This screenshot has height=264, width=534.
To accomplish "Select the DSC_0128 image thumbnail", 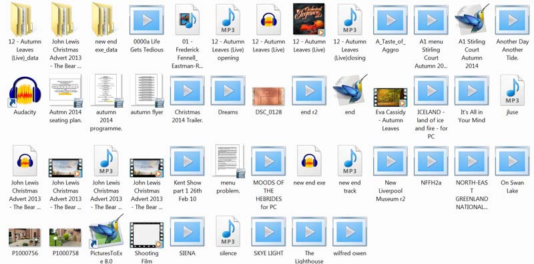I will (268, 96).
